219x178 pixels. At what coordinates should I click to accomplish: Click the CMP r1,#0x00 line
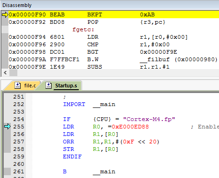coord(89,44)
